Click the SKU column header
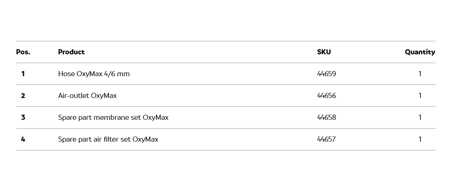455x189 pixels. click(324, 52)
